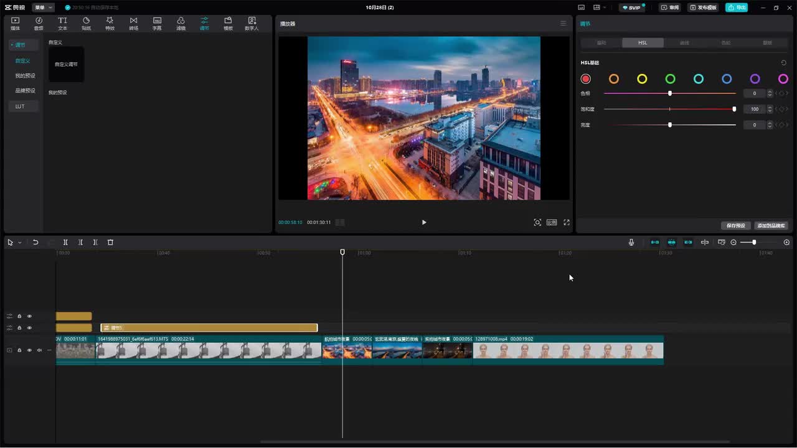Click the undo arrow in timeline toolbar

point(35,242)
